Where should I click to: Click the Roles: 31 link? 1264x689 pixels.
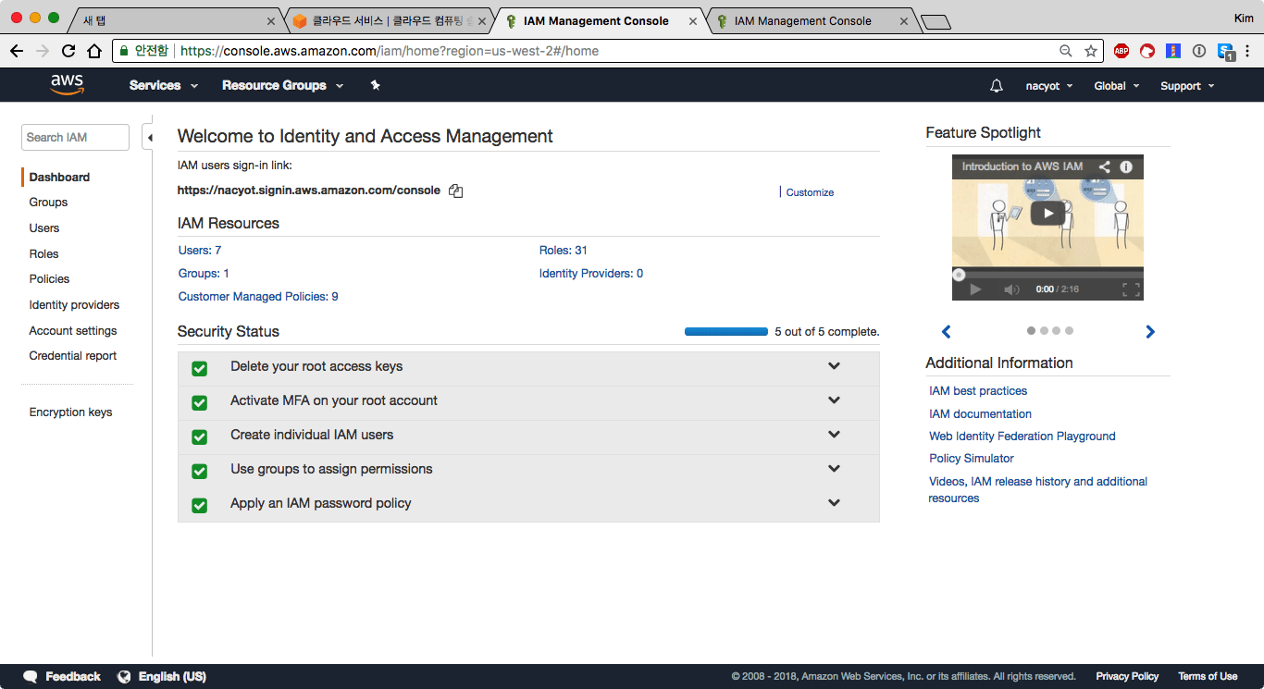click(564, 250)
